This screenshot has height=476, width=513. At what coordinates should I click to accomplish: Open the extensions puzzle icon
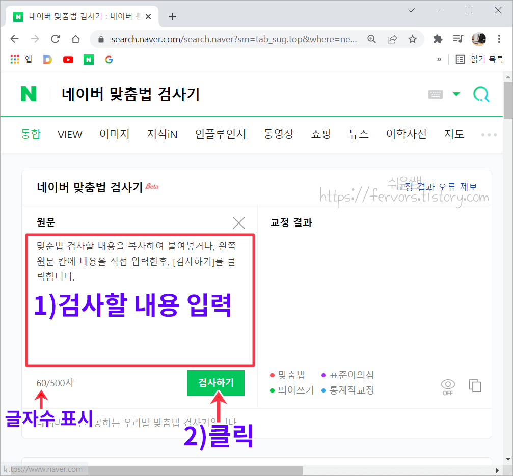click(x=438, y=39)
